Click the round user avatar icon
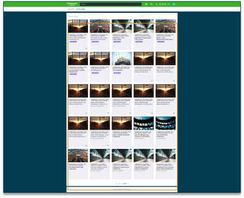Viewport: 244px width, 198px height. click(x=174, y=4)
